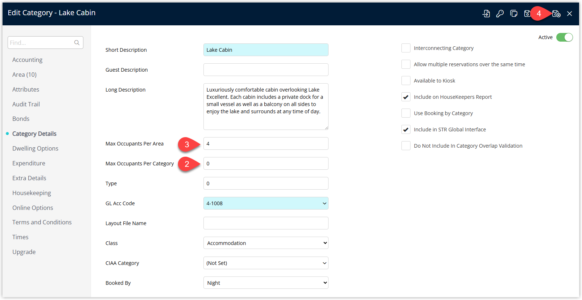Open the Booked By dropdown
This screenshot has height=300, width=582.
point(266,283)
